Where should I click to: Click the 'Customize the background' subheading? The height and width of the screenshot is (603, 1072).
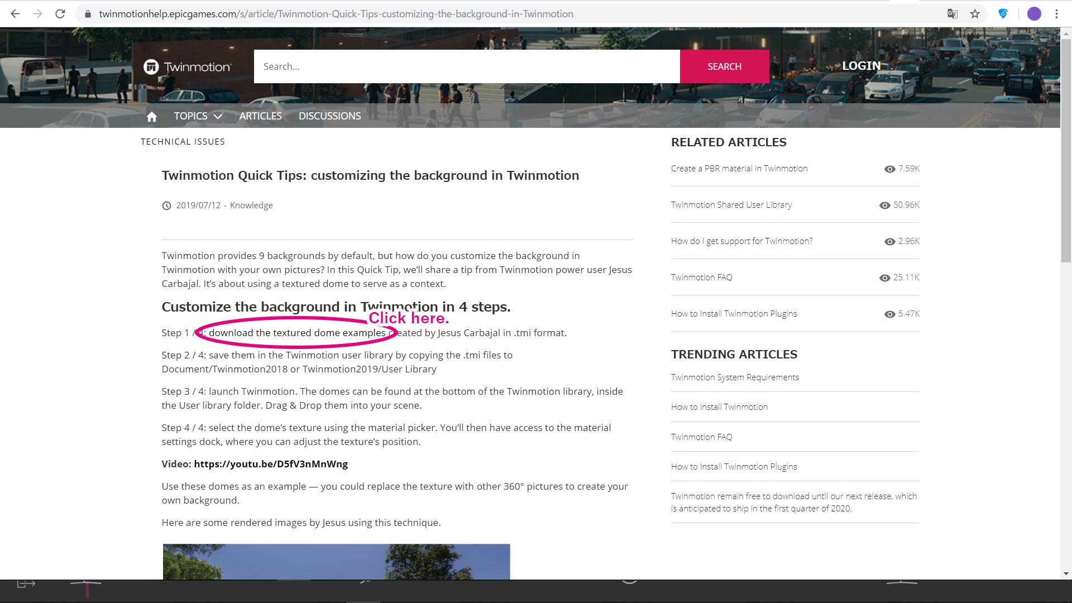coord(336,307)
